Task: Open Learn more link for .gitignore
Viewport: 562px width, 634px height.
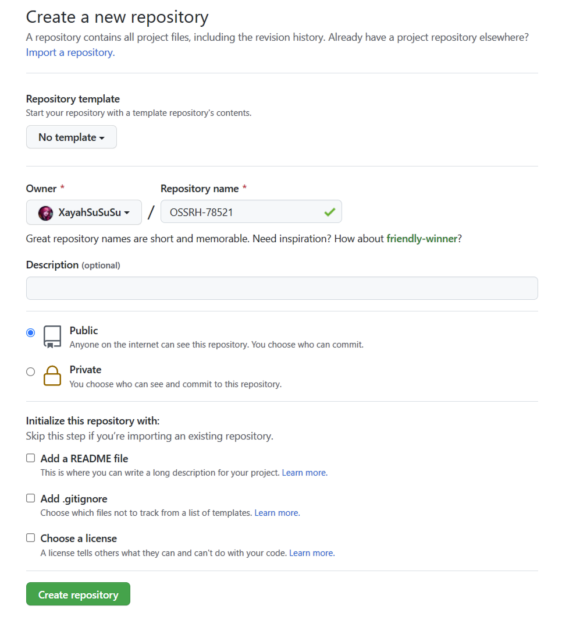Action: [276, 513]
